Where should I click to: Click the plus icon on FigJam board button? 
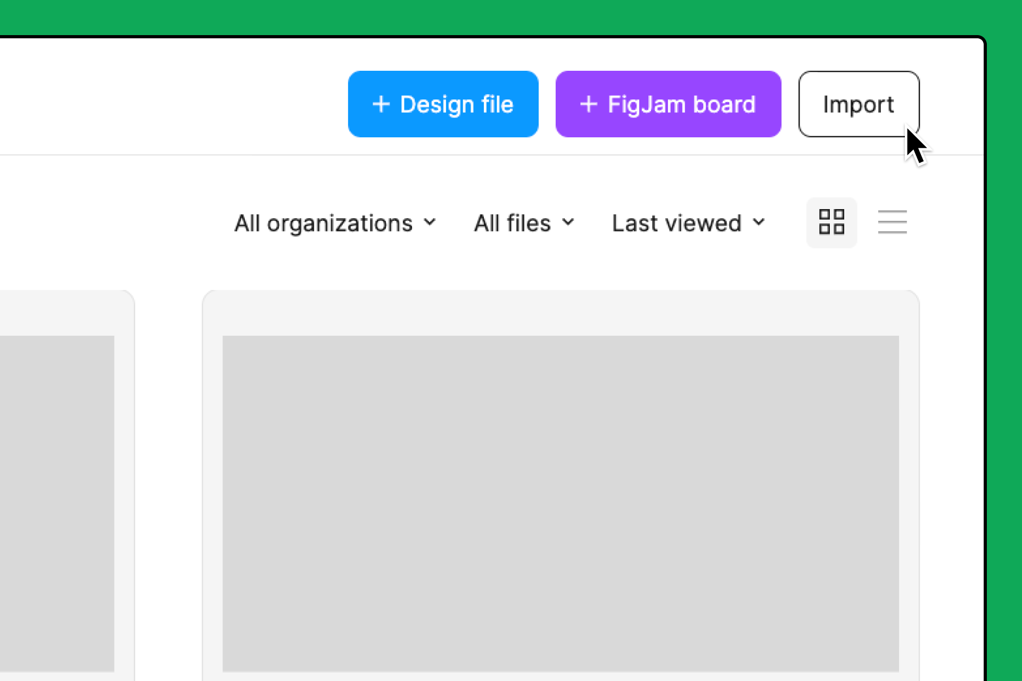tap(588, 104)
